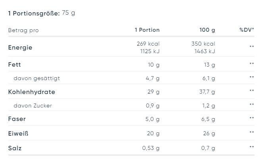Click the %DV* column header
The image size is (262, 159).
pos(247,30)
